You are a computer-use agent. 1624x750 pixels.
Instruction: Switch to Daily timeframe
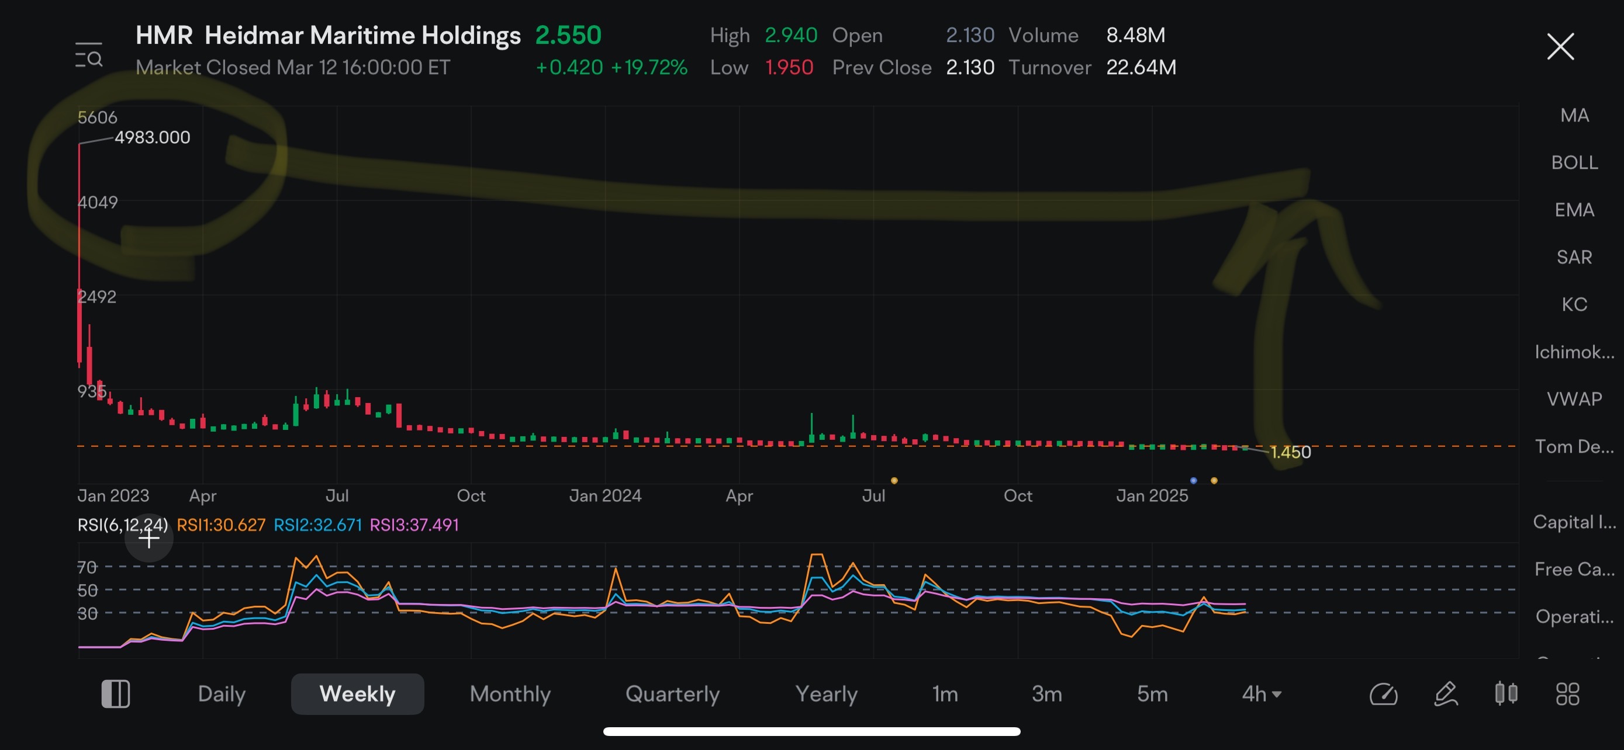point(222,694)
